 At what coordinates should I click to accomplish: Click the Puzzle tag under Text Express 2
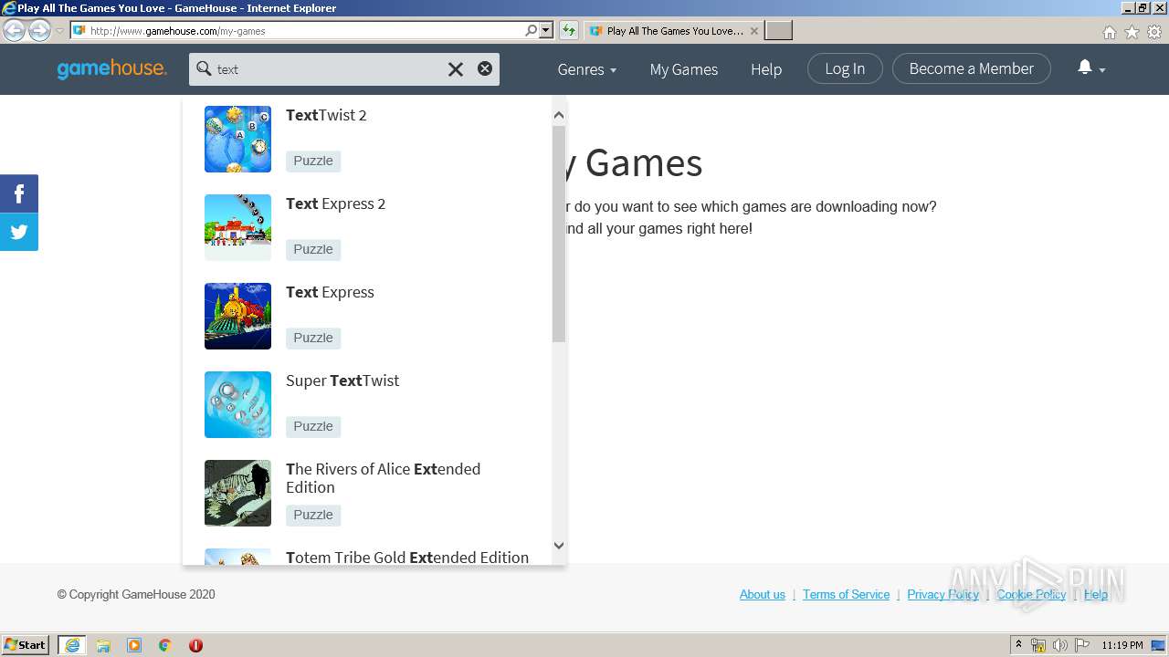pos(313,249)
